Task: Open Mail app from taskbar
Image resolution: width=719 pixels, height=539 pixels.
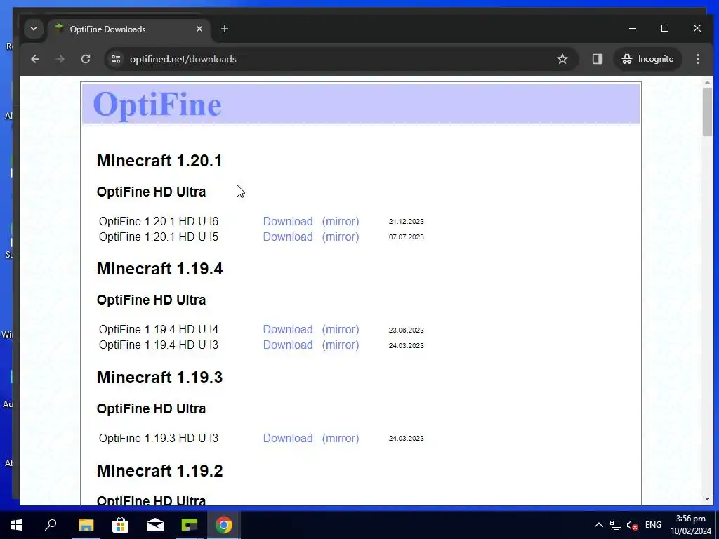Action: click(155, 525)
